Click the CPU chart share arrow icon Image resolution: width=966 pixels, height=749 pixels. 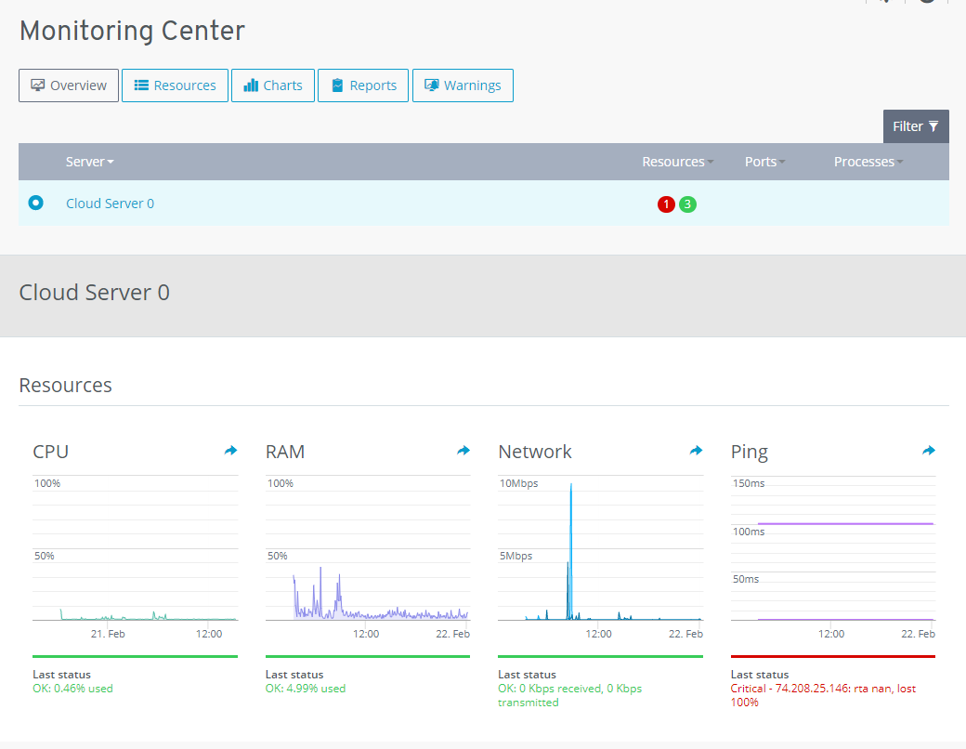(x=230, y=451)
